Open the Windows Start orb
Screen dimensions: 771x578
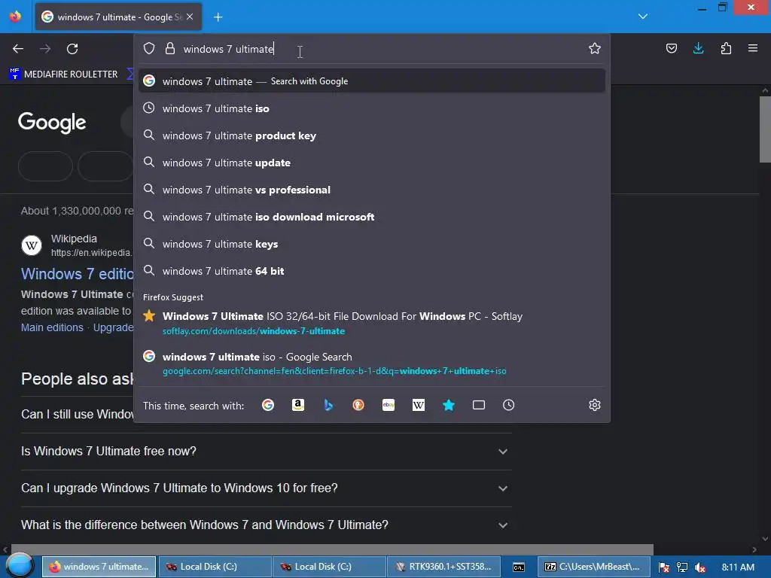[x=20, y=566]
